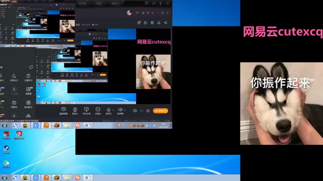The width and height of the screenshot is (323, 181).
Task: Click the orange start-streaming button
Action: (160, 111)
